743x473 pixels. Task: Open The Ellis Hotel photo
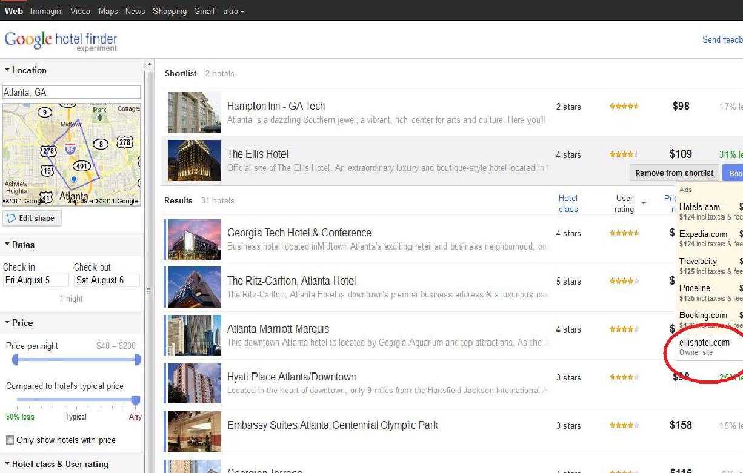click(194, 160)
